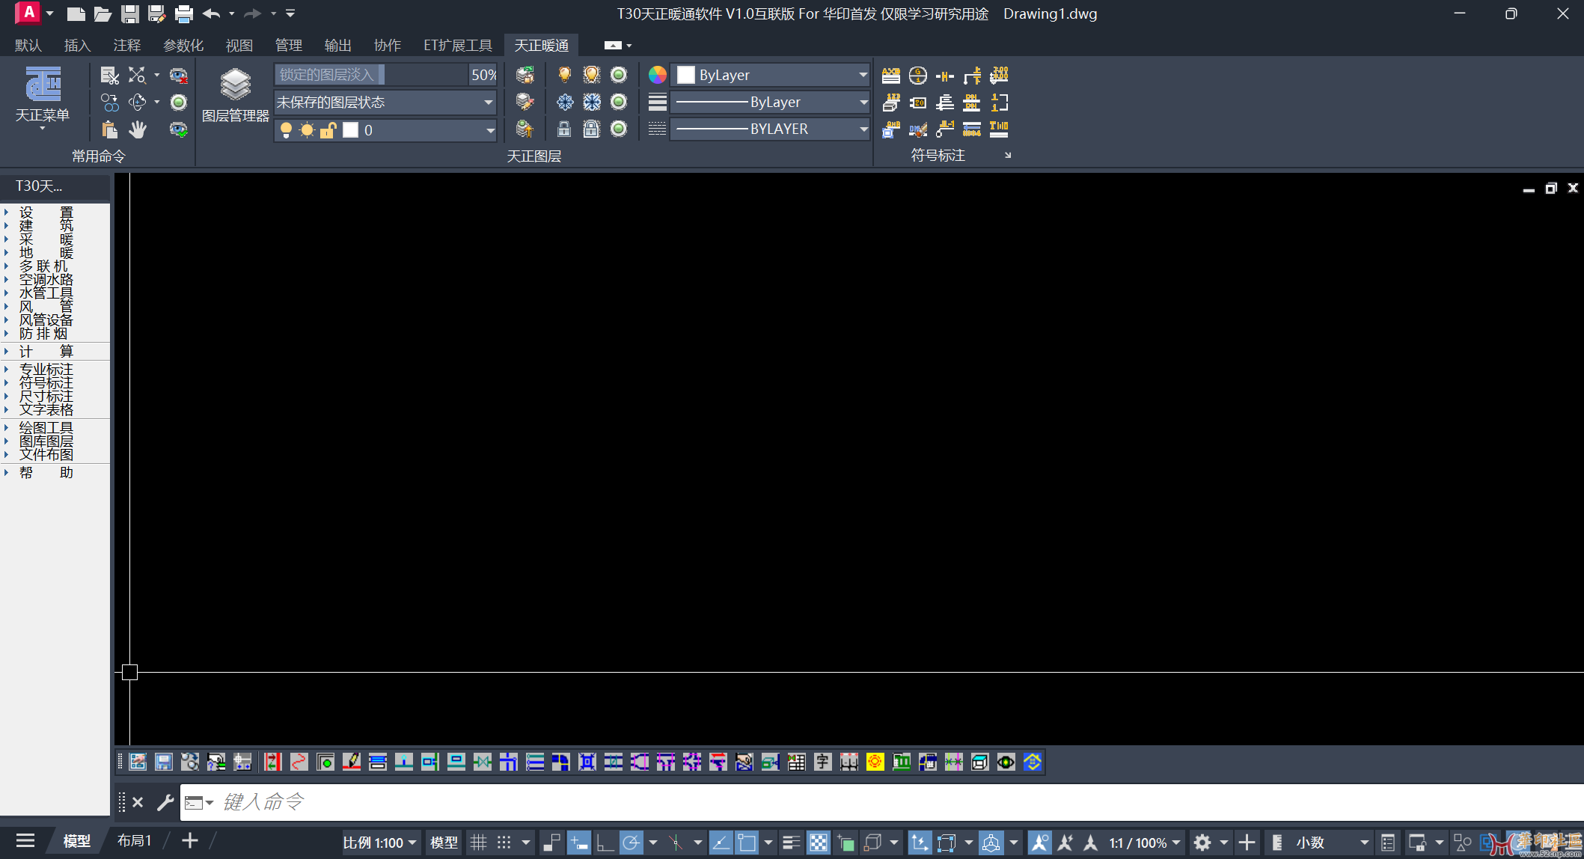The image size is (1584, 859).
Task: Toggle lineweight display in the status bar
Action: [x=791, y=843]
